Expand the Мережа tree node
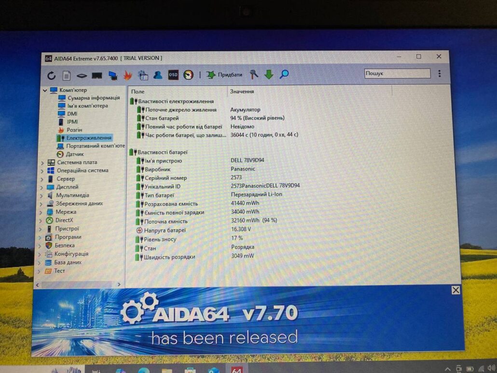497x373 pixels. tap(41, 212)
